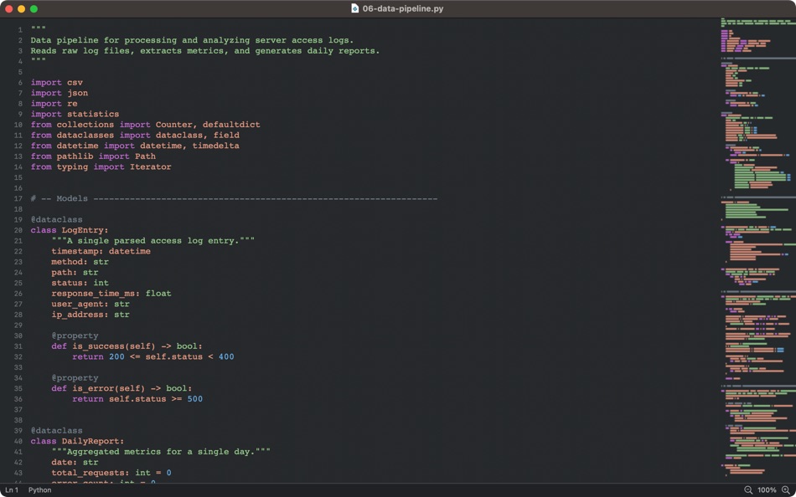Open the Python language selector in status bar
Image resolution: width=796 pixels, height=497 pixels.
[x=39, y=490]
